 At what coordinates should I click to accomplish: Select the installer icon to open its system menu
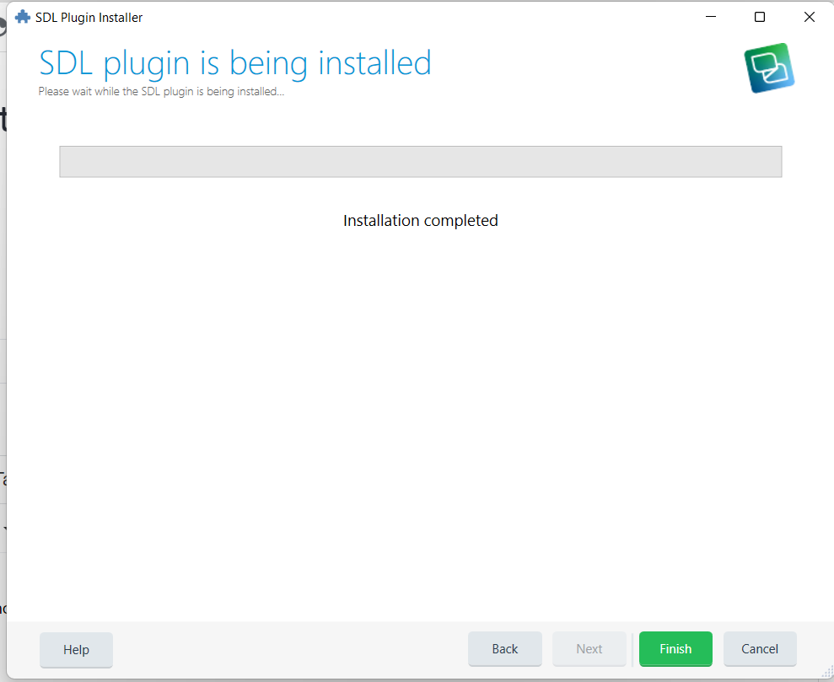pyautogui.click(x=21, y=16)
